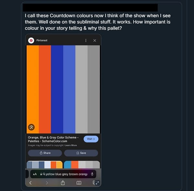The width and height of the screenshot is (194, 191).
Task: Open the blue and orange palette thumbnail
Action: pyautogui.click(x=45, y=165)
